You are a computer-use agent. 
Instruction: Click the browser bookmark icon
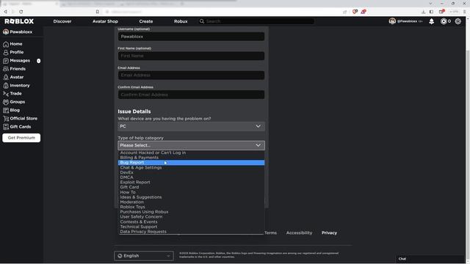[98, 12]
